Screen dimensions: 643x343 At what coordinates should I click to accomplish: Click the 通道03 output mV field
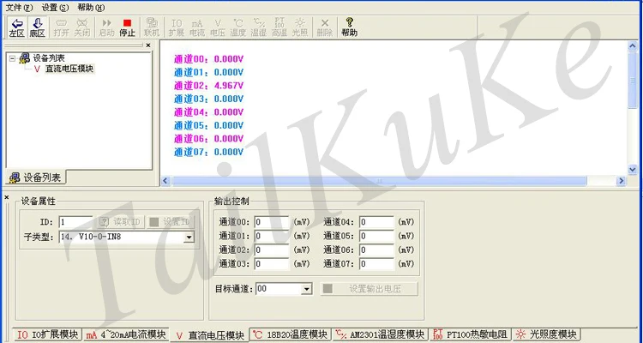coord(272,264)
